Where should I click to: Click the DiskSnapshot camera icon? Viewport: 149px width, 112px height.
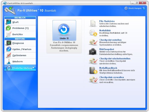[x=93, y=52]
